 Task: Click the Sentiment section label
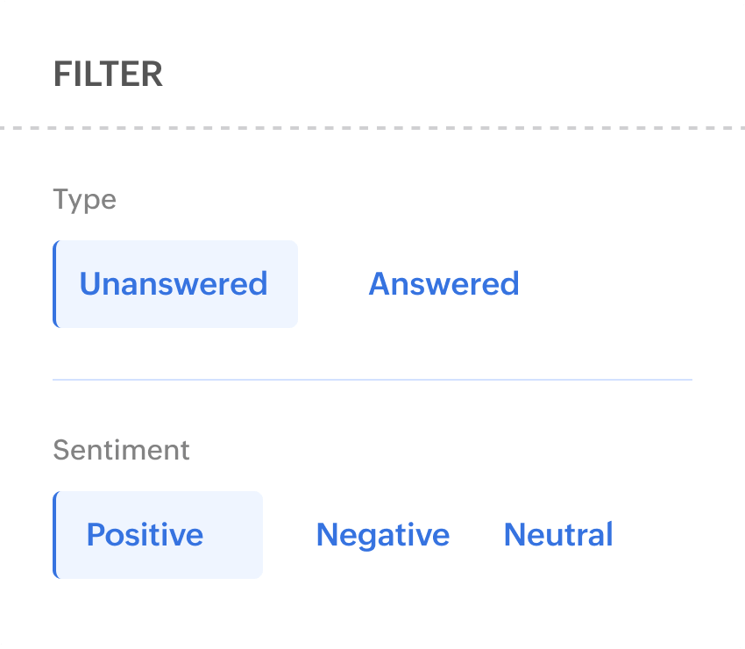click(x=121, y=451)
